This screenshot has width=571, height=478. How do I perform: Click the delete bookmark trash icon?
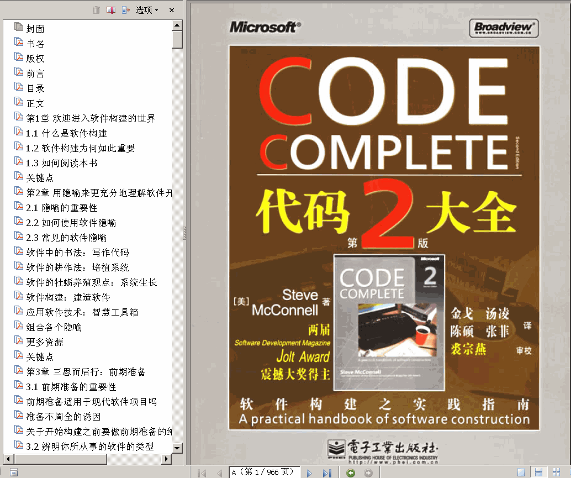[97, 10]
